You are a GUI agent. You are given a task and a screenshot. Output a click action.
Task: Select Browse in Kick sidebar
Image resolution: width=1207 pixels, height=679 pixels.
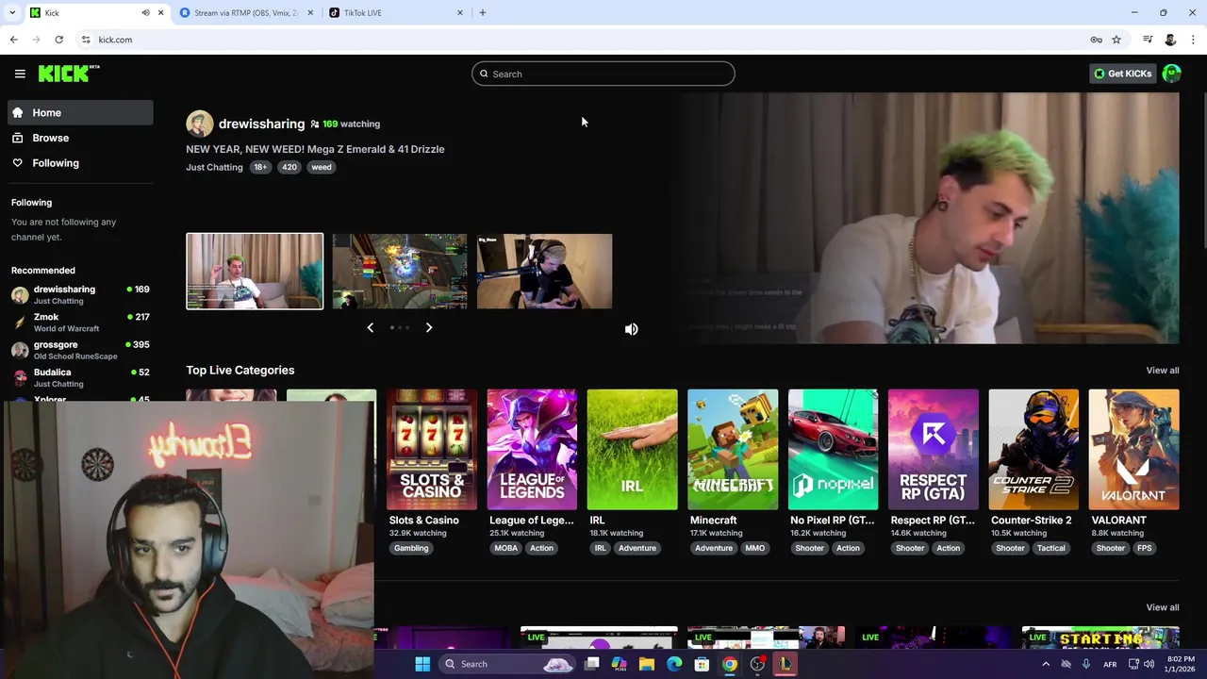(80, 138)
